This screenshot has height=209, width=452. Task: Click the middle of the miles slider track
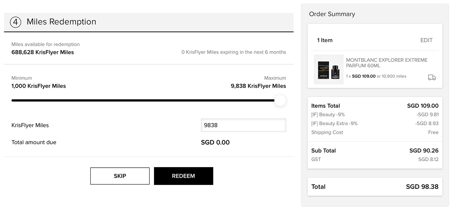[x=143, y=100]
